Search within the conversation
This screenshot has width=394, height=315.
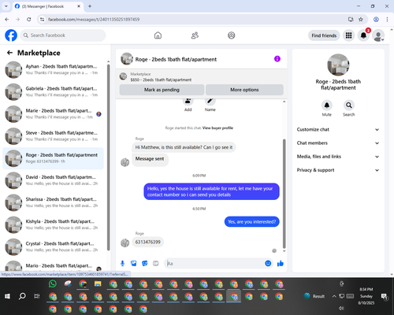[x=349, y=106]
